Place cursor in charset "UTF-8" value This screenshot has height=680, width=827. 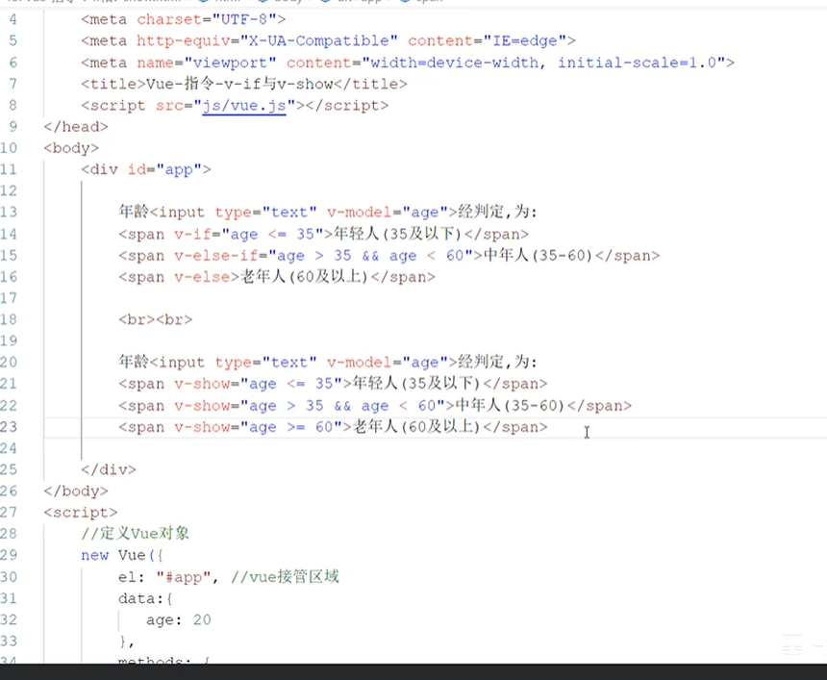coord(244,19)
